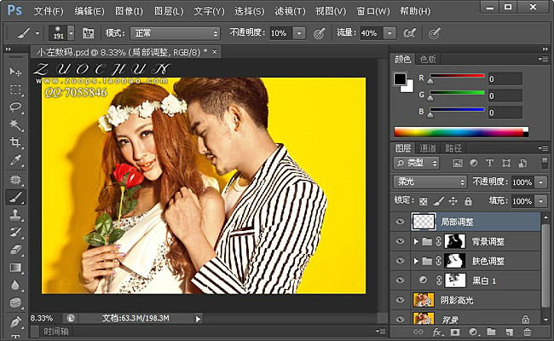The width and height of the screenshot is (554, 341).
Task: Open the 滤镜(T) menu
Action: (290, 11)
